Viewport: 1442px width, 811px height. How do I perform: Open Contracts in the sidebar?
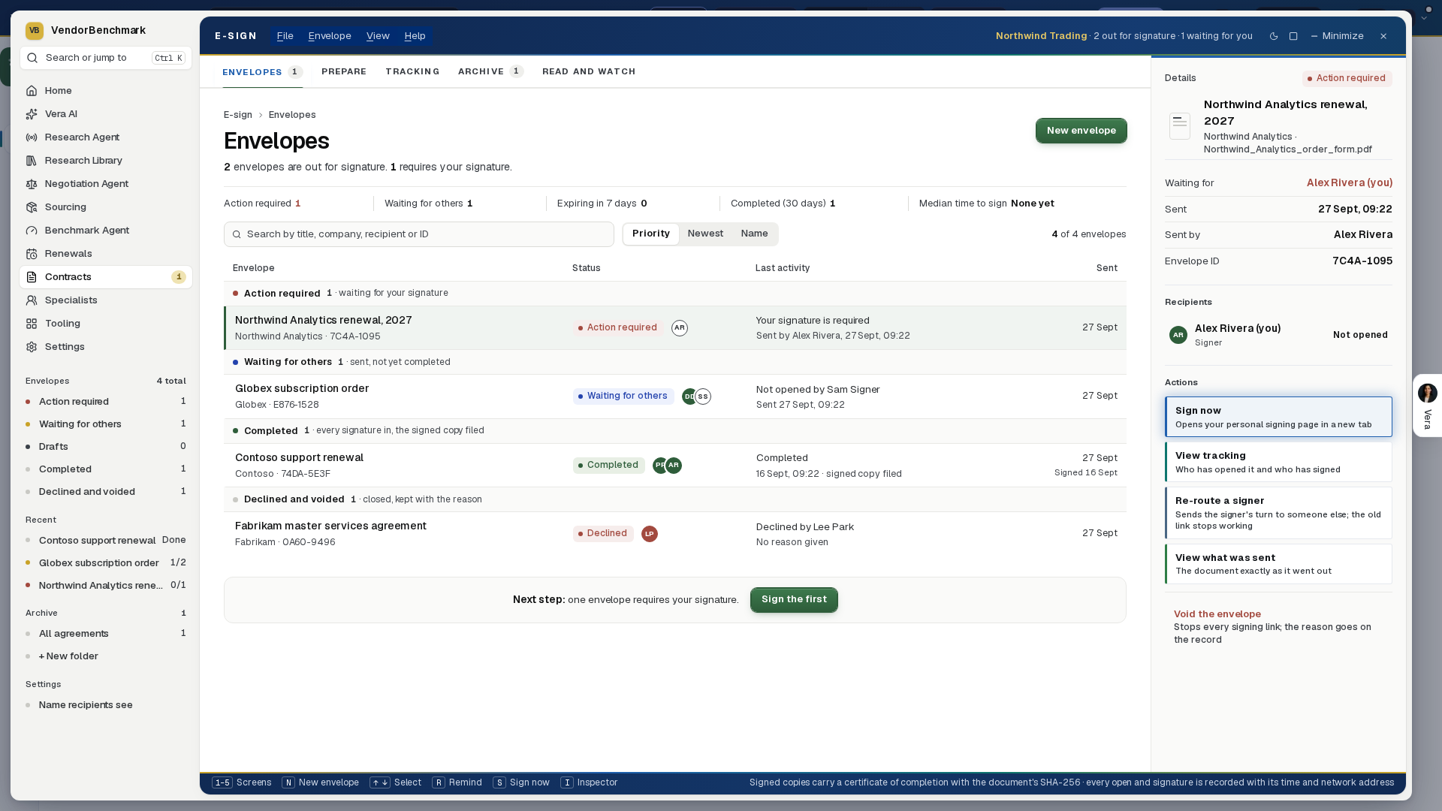click(x=106, y=277)
